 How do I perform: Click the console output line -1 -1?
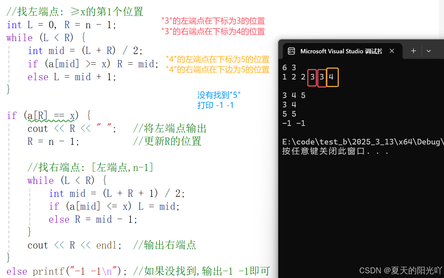click(x=294, y=123)
